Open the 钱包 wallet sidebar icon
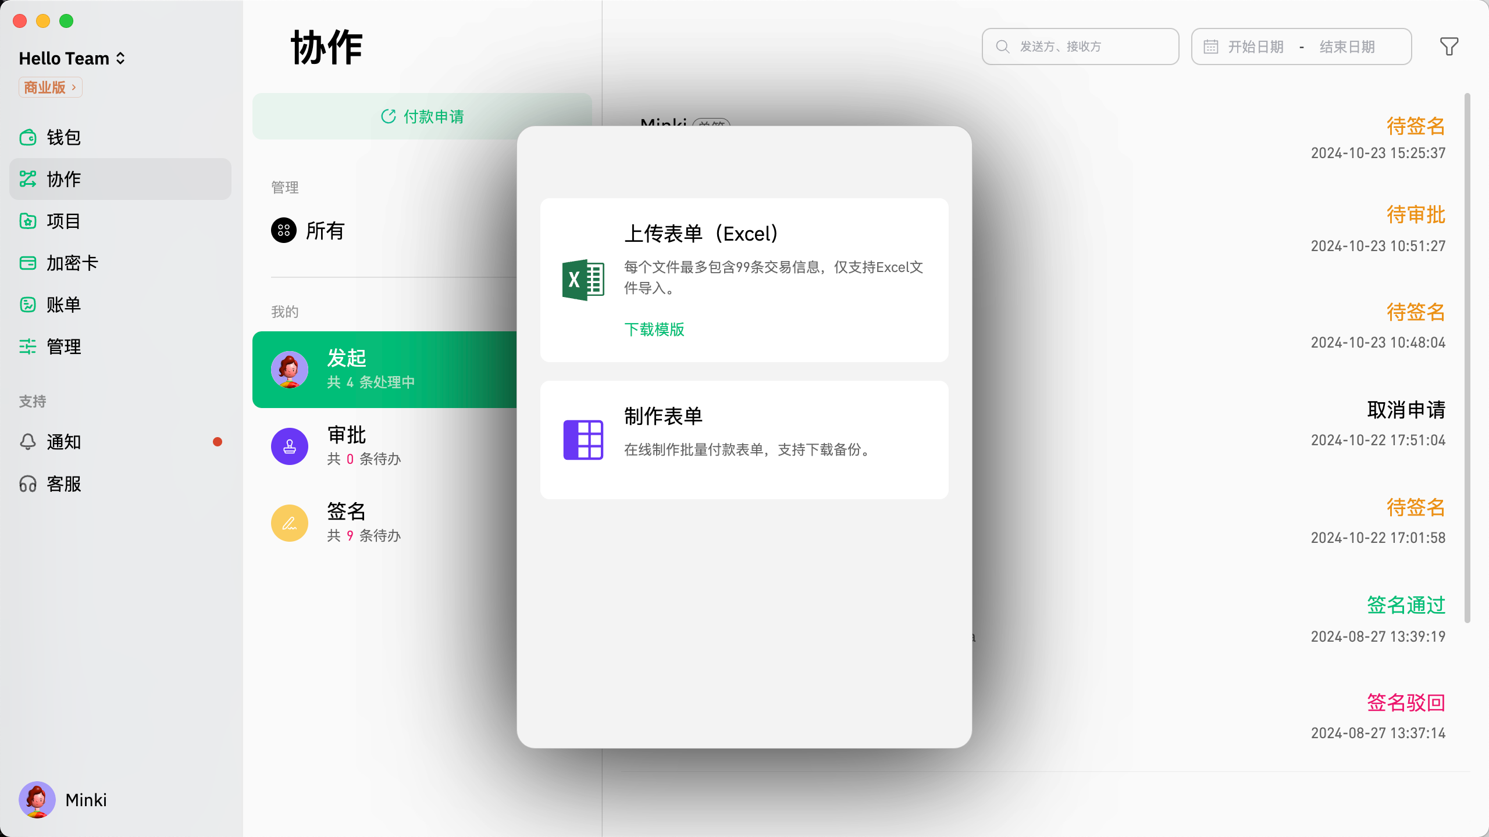This screenshot has width=1489, height=837. (x=28, y=138)
